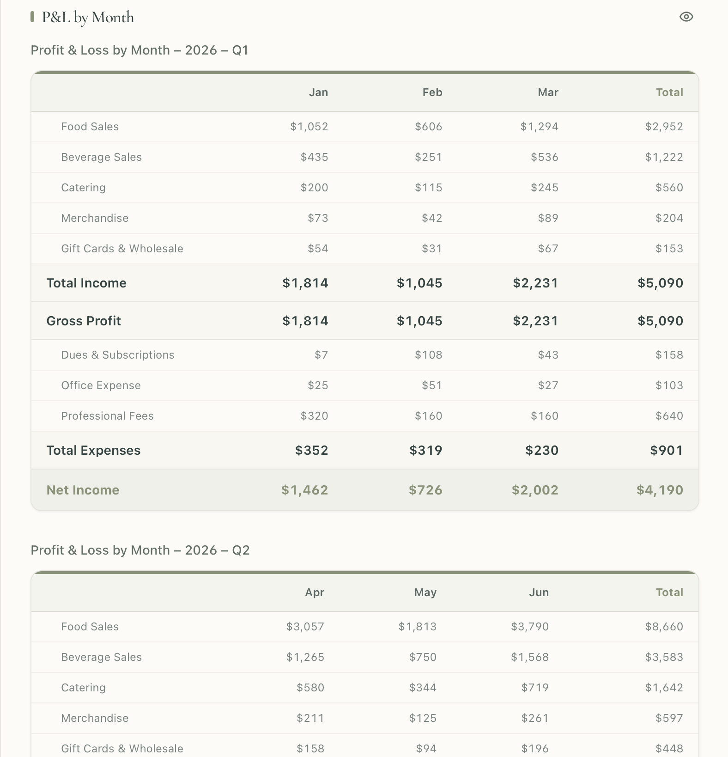Click the Q1 Food Sales row label

tap(90, 127)
